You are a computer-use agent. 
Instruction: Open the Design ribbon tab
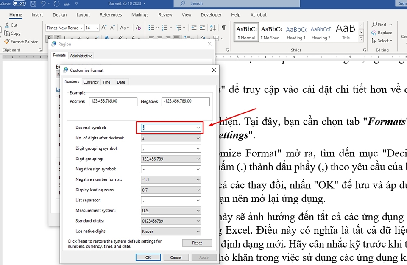pos(60,15)
